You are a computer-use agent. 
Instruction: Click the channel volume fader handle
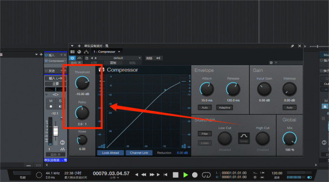(x=56, y=131)
